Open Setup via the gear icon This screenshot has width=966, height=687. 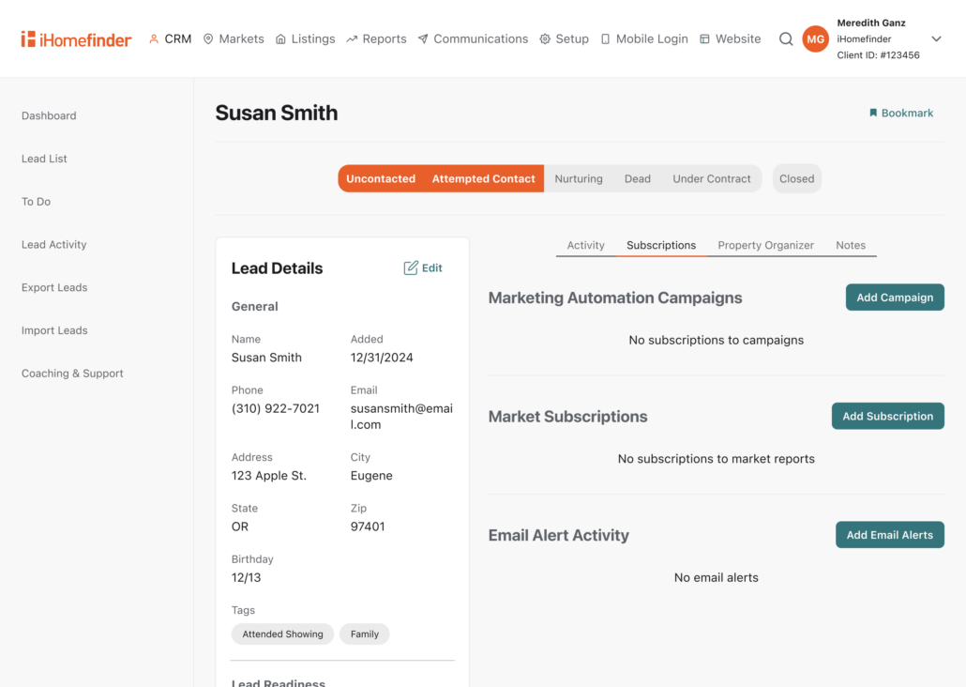545,39
